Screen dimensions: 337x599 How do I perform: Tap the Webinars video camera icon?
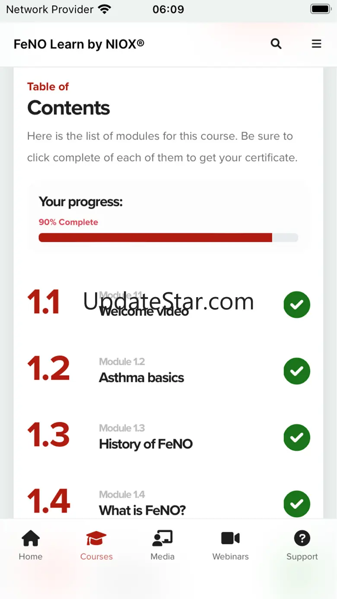pyautogui.click(x=230, y=538)
